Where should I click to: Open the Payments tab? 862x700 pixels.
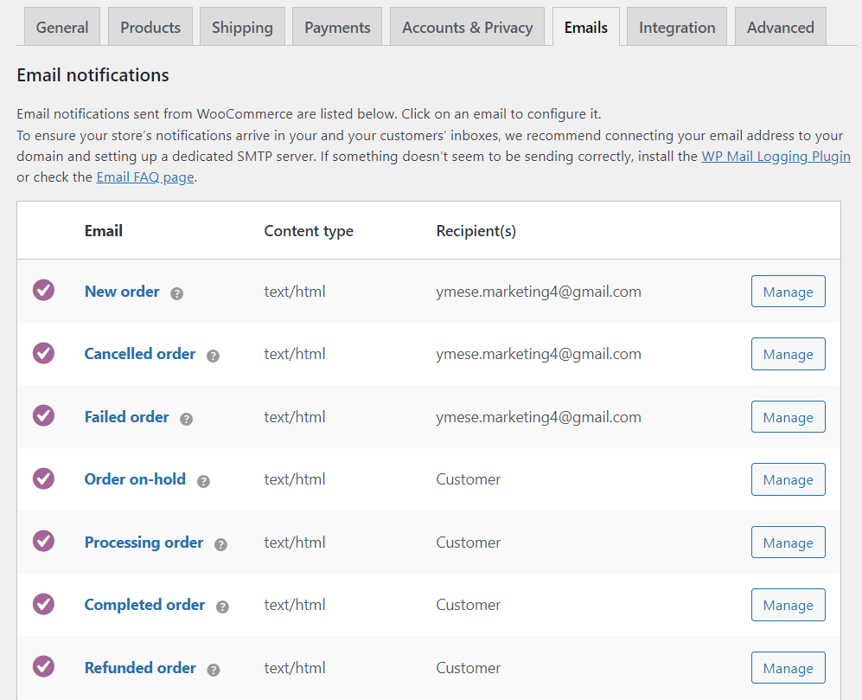[337, 27]
